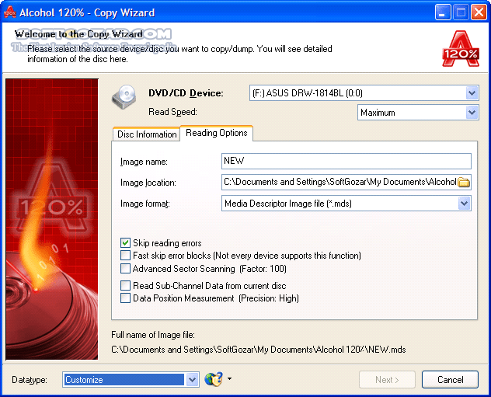
Task: Uncheck Skip reading errors
Action: coord(126,243)
